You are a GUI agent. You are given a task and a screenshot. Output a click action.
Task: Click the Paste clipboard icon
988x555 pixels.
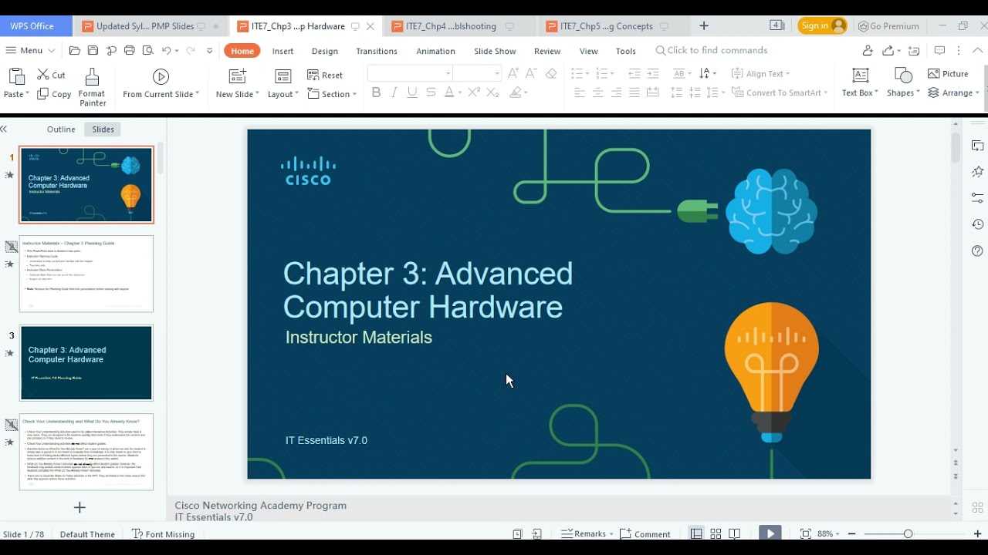pyautogui.click(x=15, y=76)
